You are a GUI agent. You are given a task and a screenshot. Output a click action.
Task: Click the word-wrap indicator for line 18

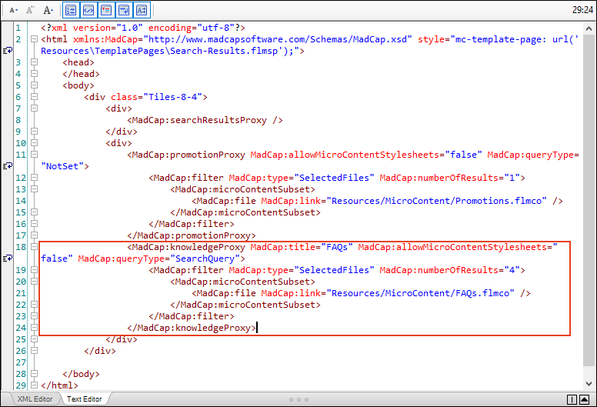coord(8,259)
